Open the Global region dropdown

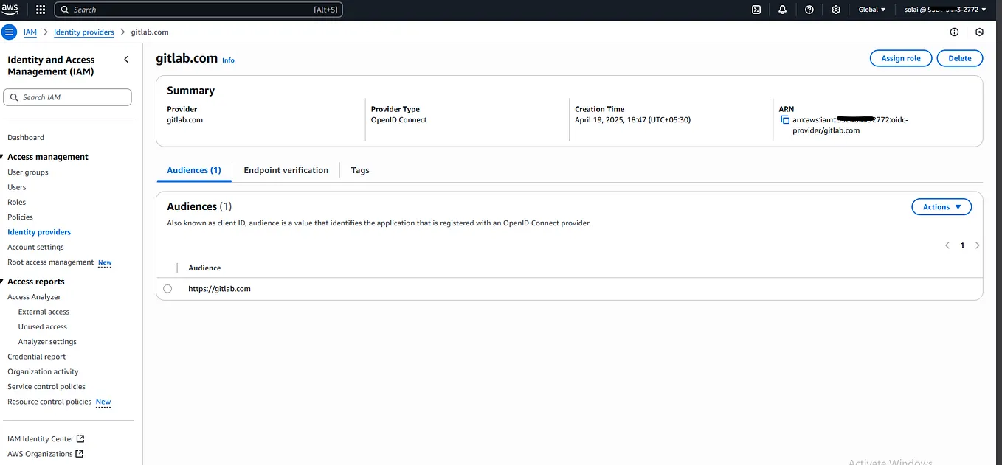[871, 9]
